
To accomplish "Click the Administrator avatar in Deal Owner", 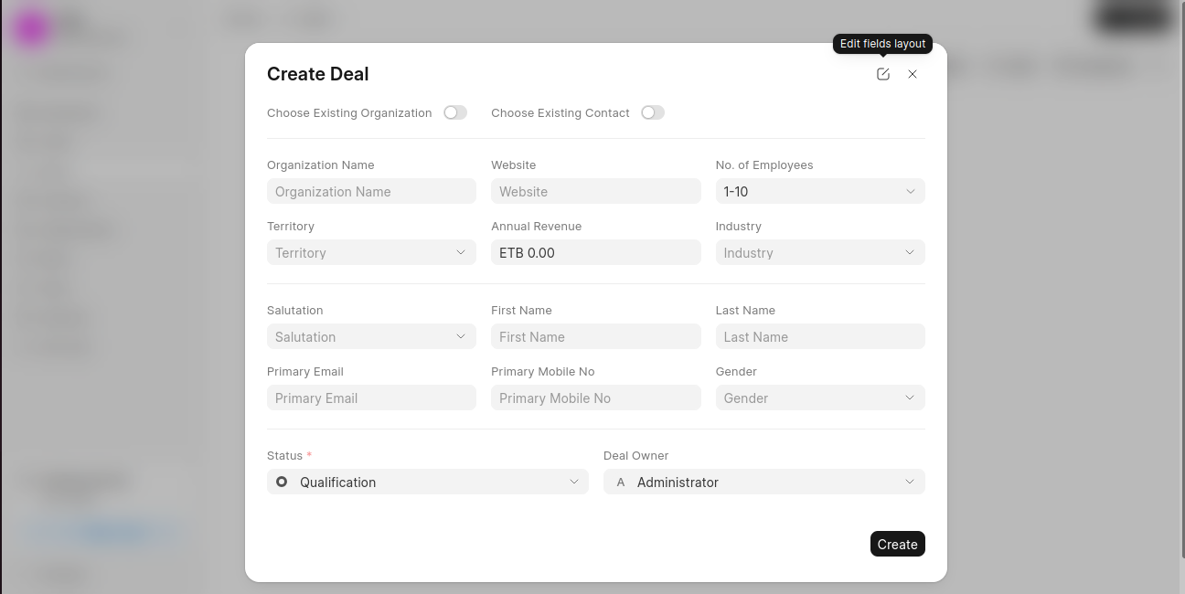I will (x=621, y=482).
